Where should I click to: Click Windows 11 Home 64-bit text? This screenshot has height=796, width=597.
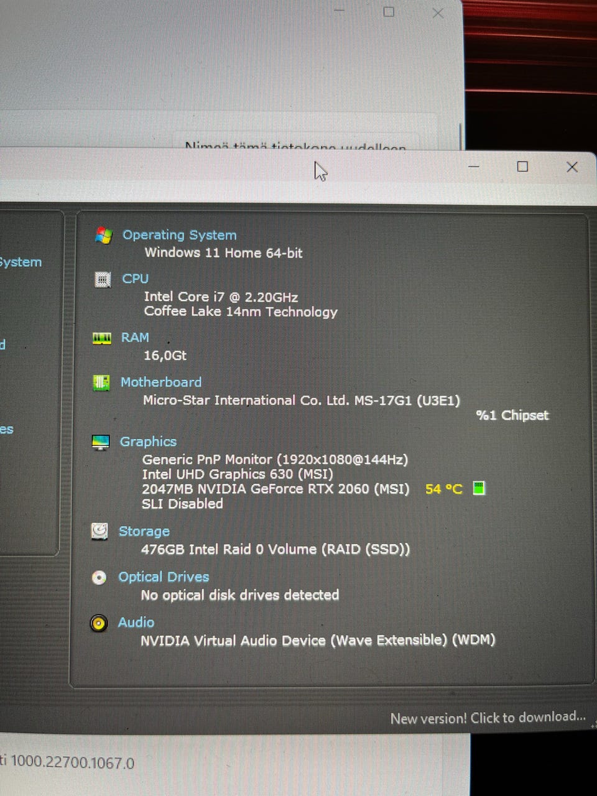click(x=223, y=252)
